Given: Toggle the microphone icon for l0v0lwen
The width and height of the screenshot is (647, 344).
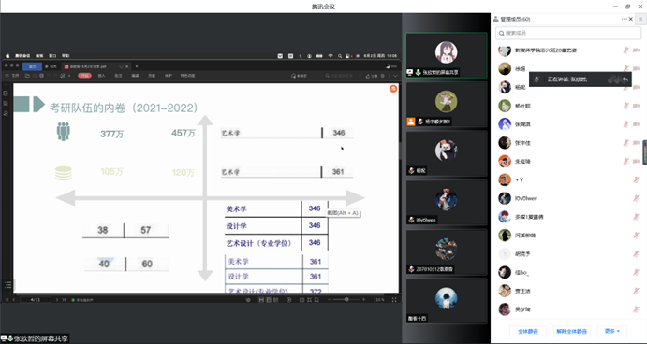Looking at the screenshot, I should (636, 198).
